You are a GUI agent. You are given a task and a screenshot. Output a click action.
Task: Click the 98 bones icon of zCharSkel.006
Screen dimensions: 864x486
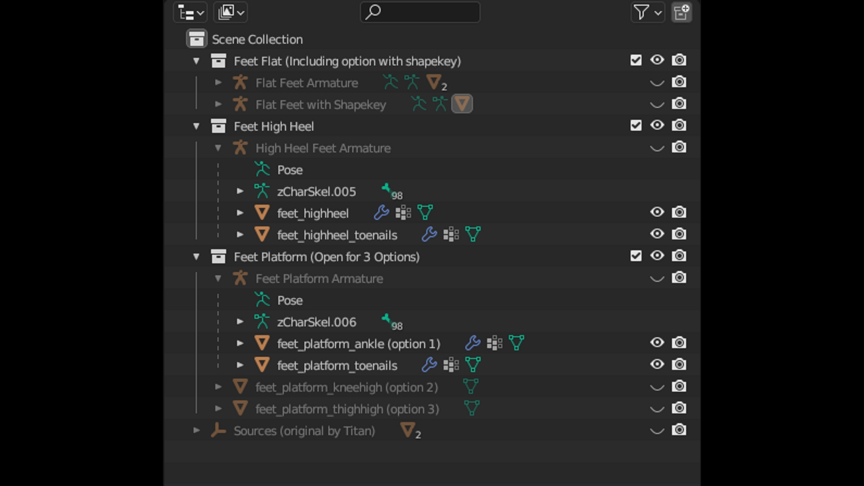[391, 322]
